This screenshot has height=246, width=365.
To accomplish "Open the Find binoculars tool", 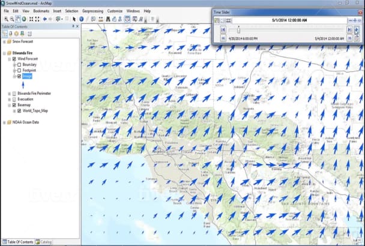I will (108, 19).
